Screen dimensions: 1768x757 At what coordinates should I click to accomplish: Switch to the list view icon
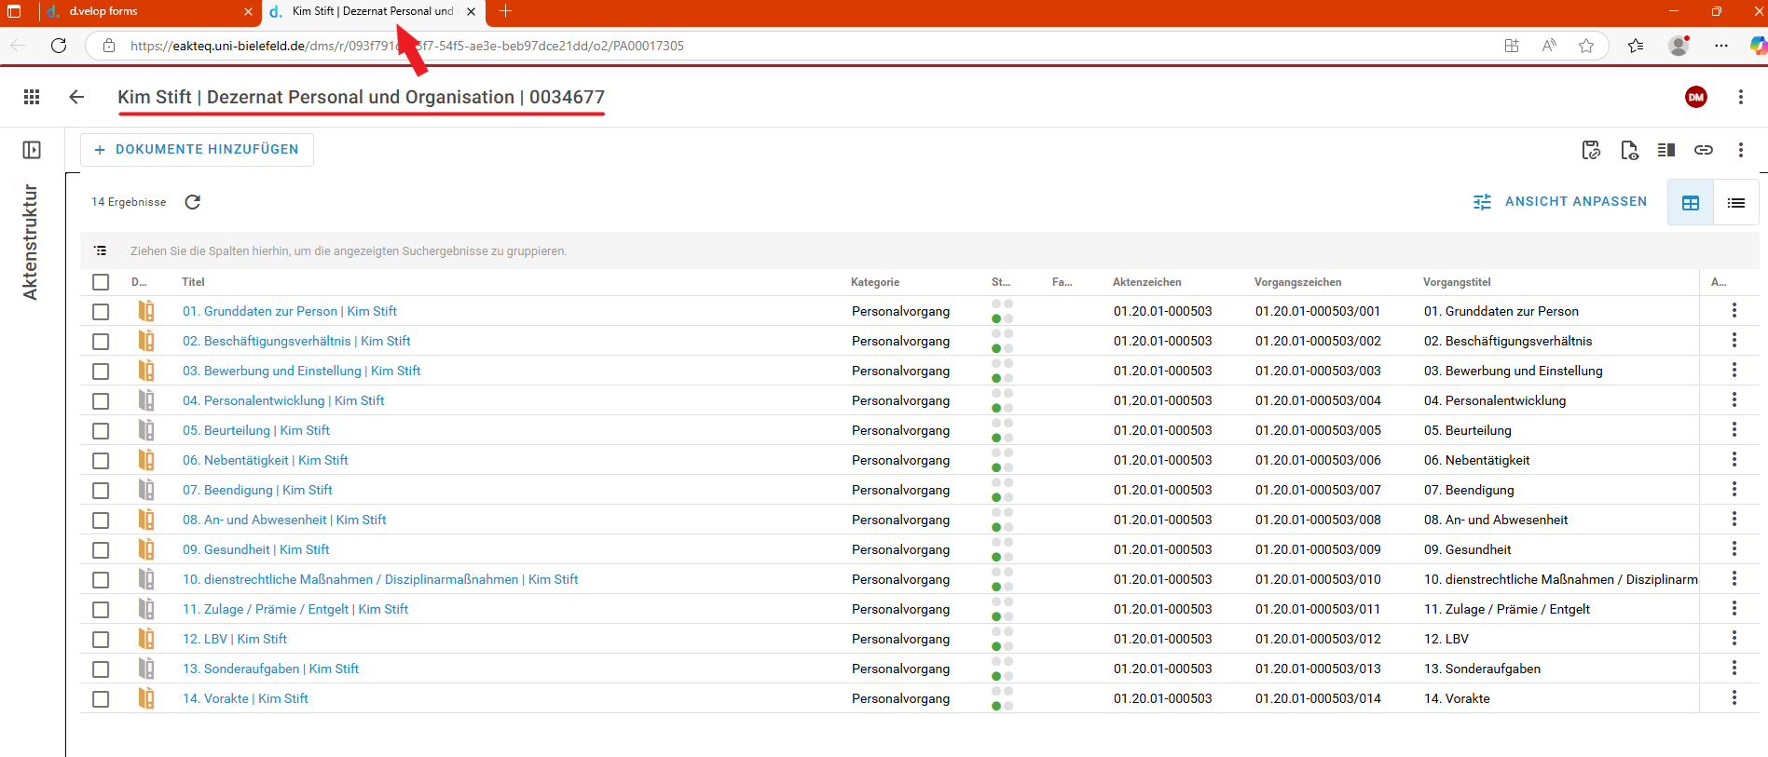1735,203
